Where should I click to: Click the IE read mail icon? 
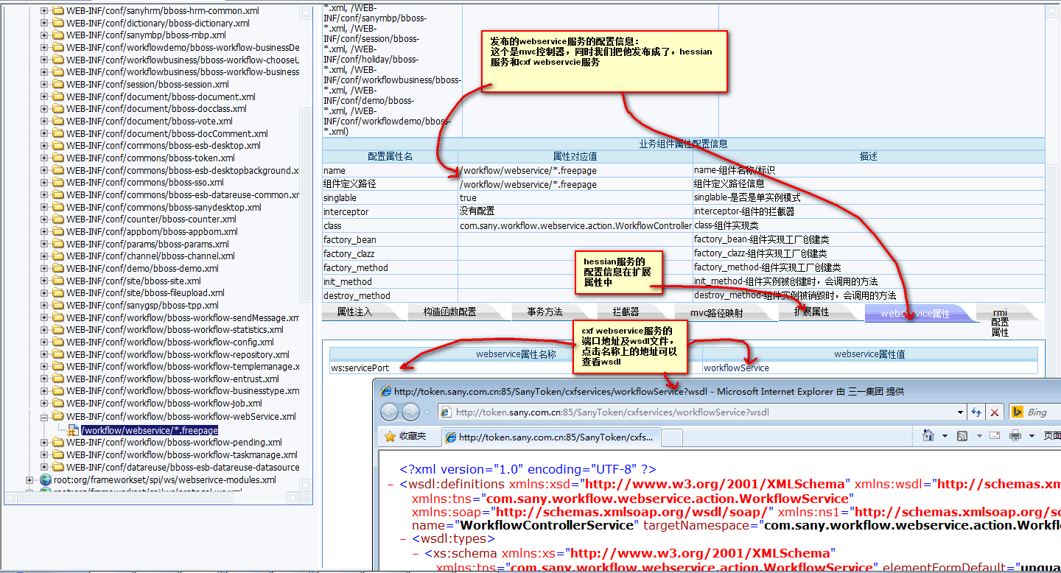[x=994, y=436]
